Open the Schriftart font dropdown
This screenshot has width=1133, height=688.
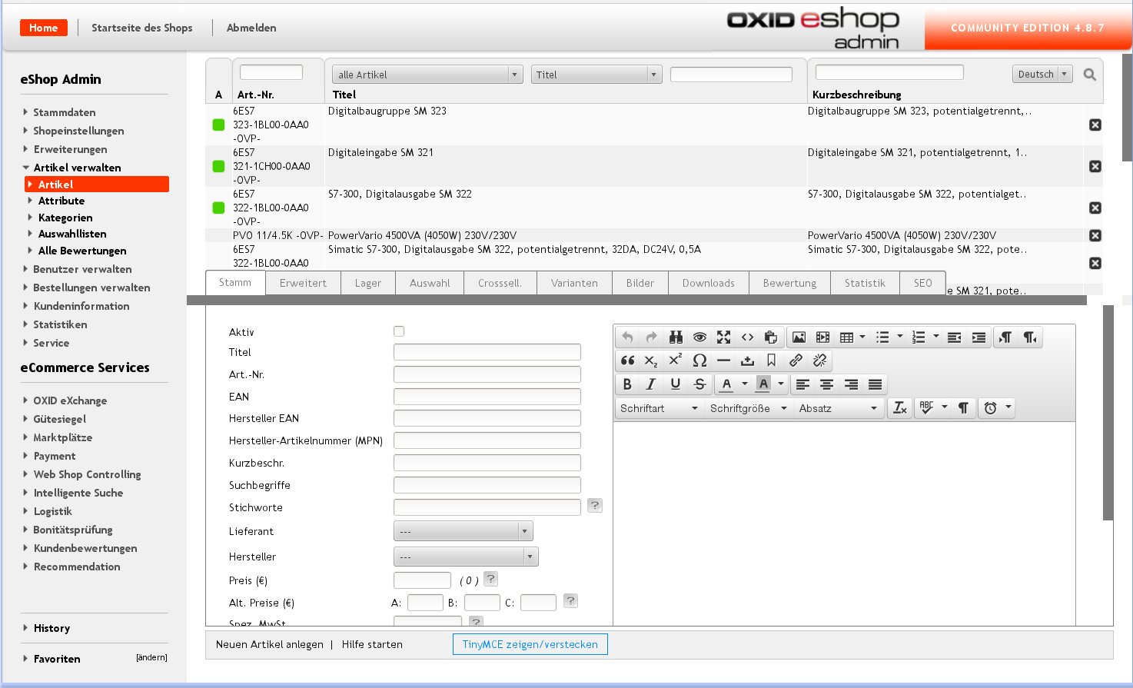(659, 408)
